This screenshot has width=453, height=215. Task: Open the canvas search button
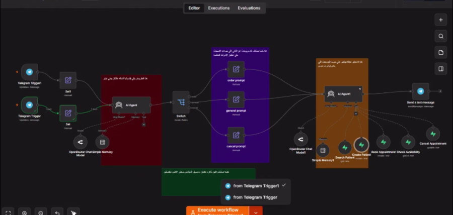point(441,36)
